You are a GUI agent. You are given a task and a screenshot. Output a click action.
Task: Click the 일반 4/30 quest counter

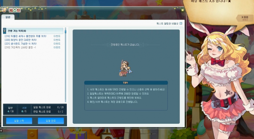[10, 109]
